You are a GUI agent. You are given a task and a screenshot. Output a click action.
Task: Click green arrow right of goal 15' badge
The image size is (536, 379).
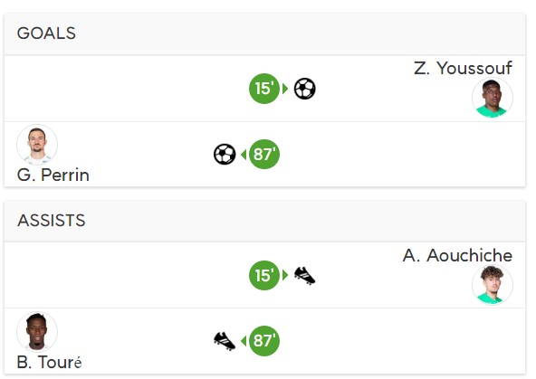285,89
